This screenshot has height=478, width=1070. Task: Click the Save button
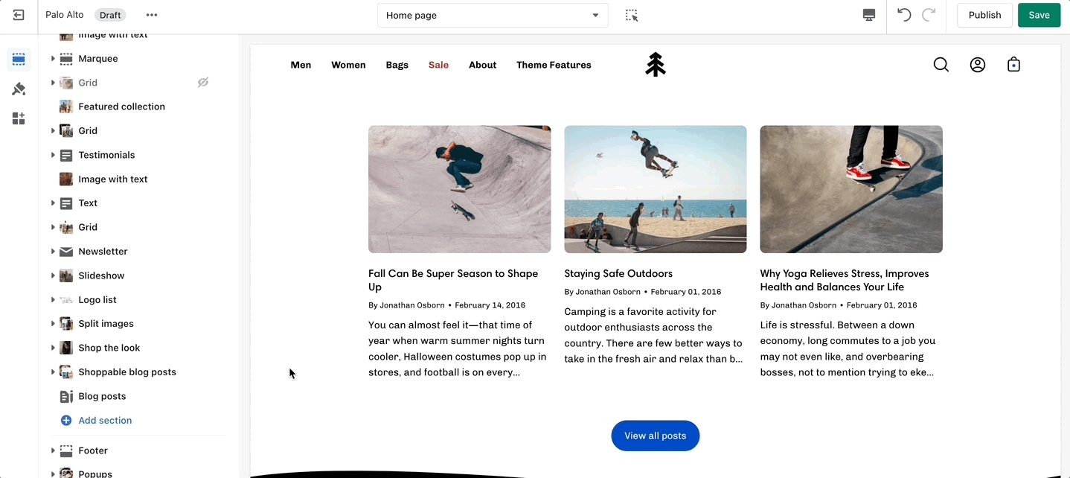point(1039,15)
